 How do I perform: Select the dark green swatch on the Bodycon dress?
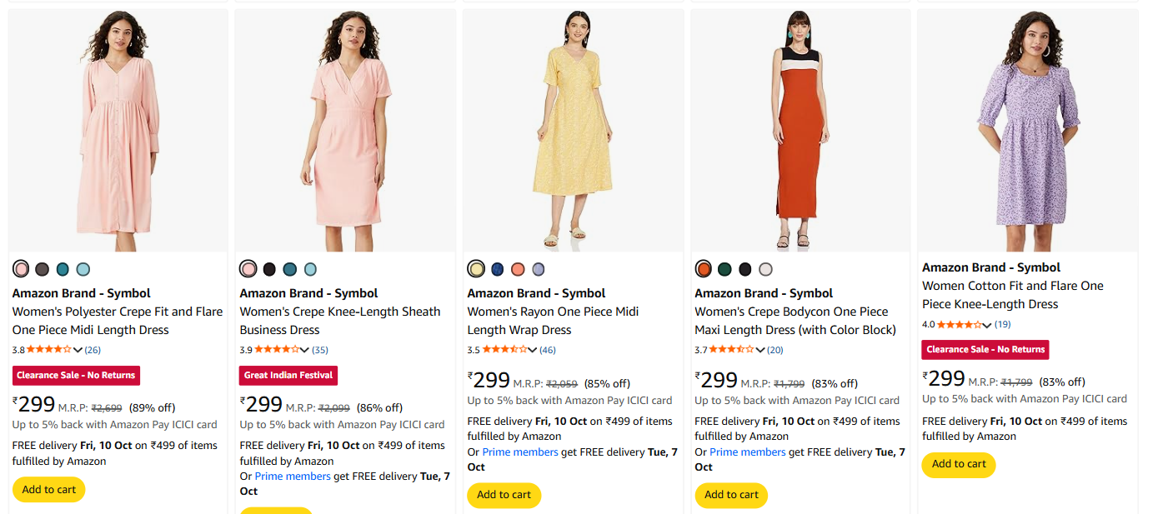(724, 269)
